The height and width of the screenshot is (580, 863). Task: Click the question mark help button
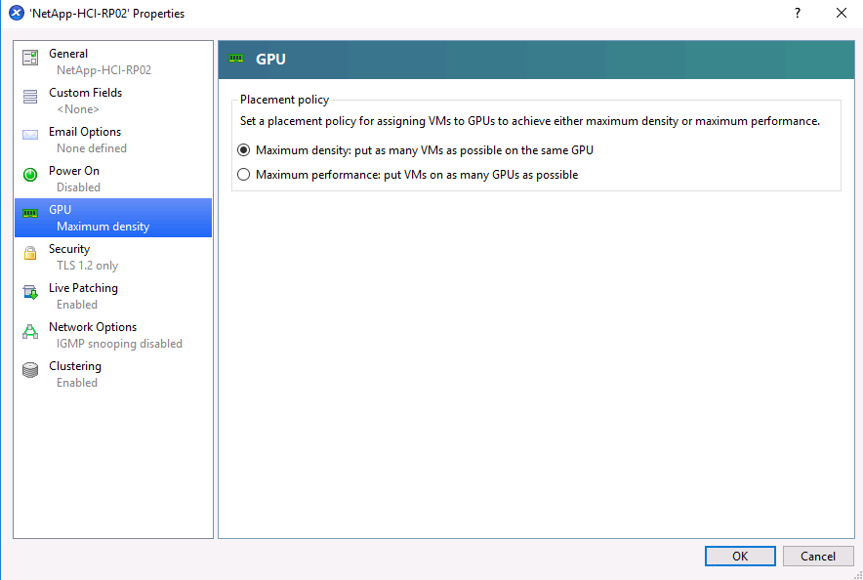[798, 14]
